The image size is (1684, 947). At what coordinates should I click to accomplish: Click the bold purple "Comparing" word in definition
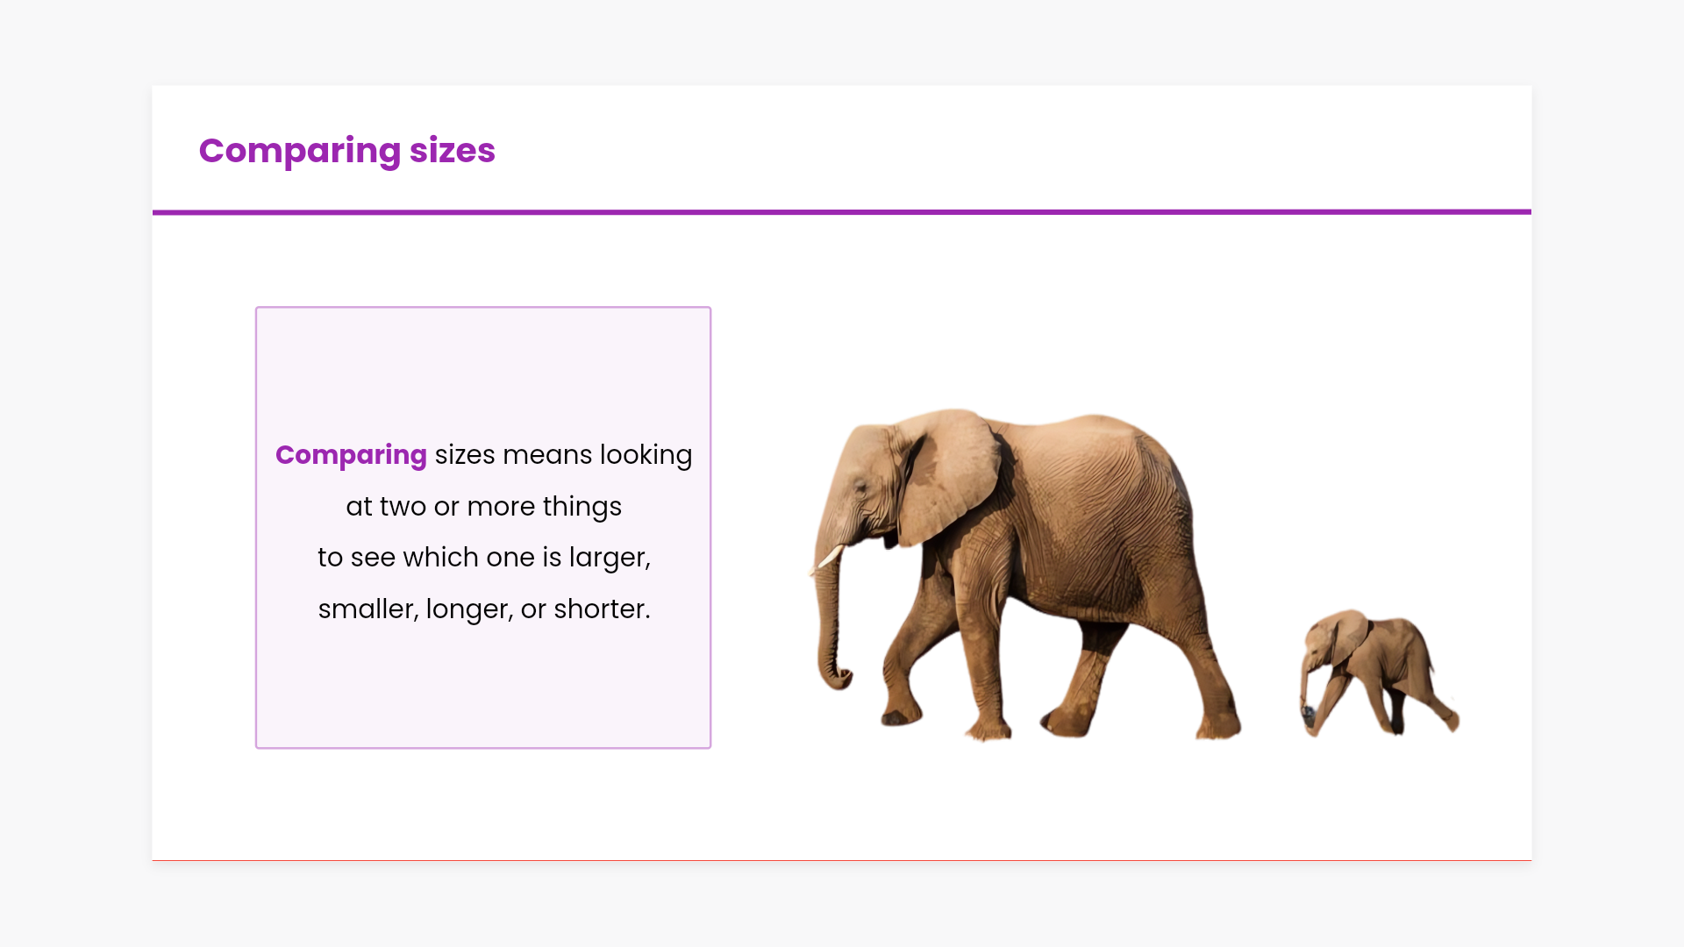(351, 455)
